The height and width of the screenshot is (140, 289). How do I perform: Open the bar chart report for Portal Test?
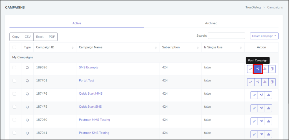click(x=265, y=82)
